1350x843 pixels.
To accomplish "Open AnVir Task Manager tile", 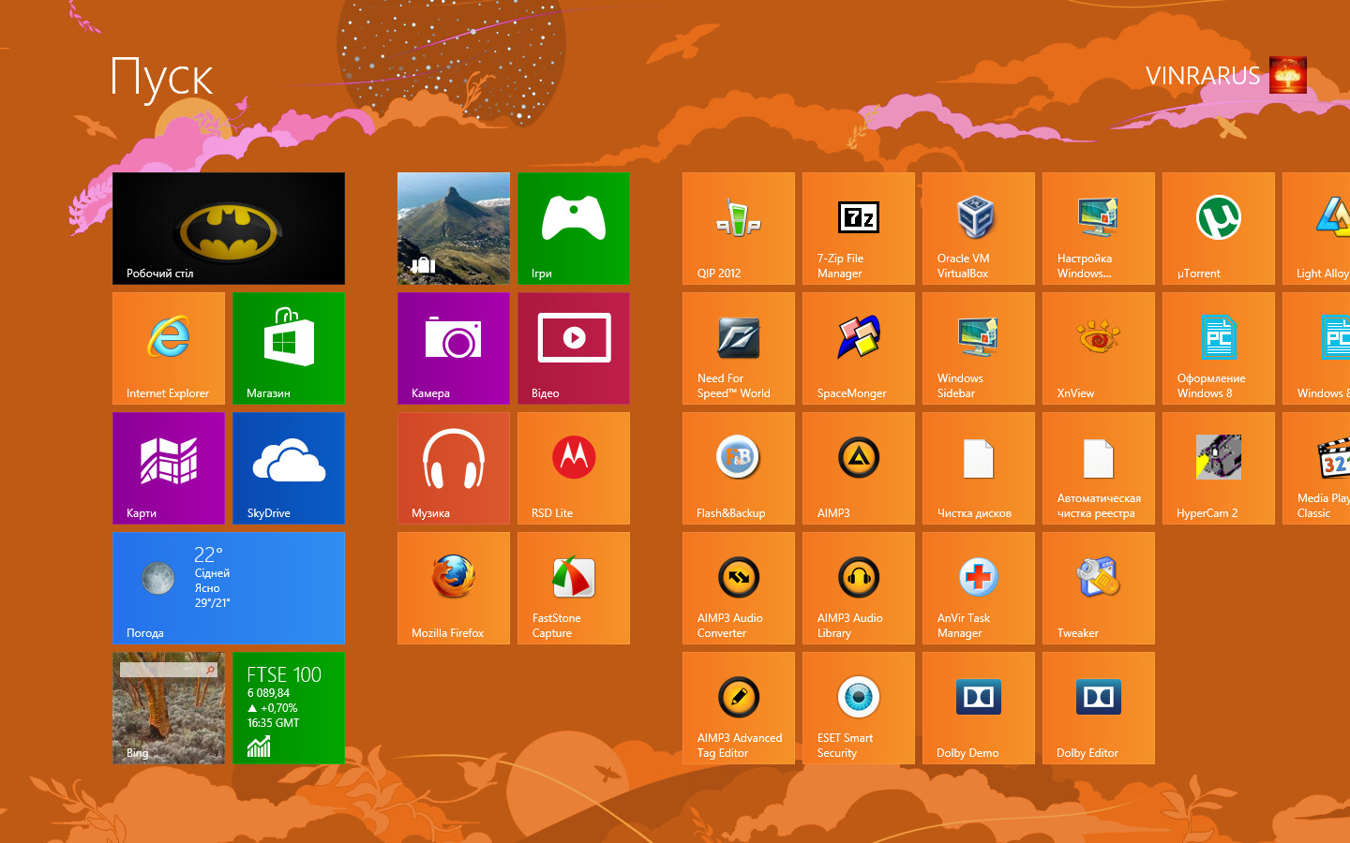I will [x=979, y=588].
